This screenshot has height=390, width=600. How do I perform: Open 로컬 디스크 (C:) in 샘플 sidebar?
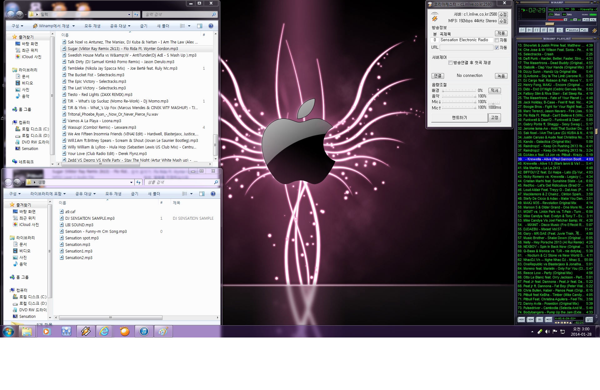(32, 297)
